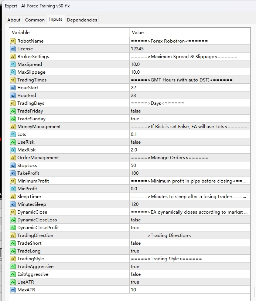Click the Value column header
The width and height of the screenshot is (256, 301).
pyautogui.click(x=190, y=33)
